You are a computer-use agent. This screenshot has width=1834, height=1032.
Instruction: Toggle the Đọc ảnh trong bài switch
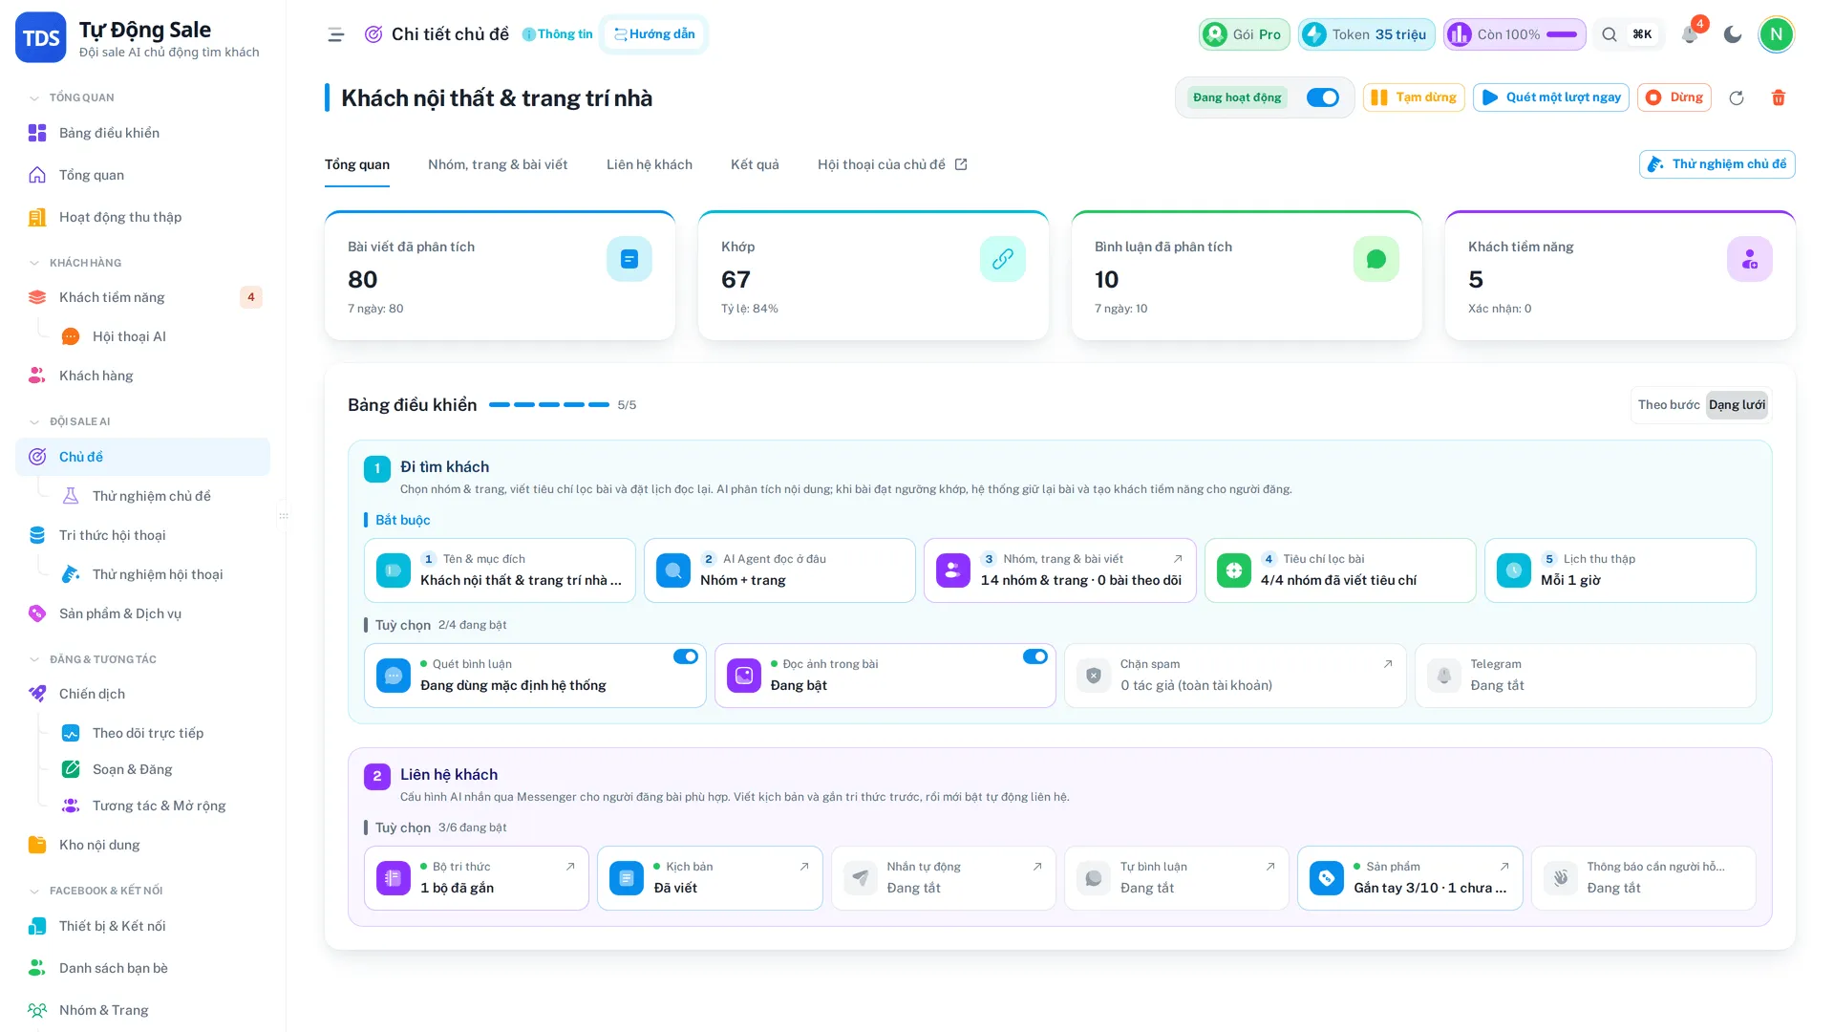pyautogui.click(x=1035, y=656)
